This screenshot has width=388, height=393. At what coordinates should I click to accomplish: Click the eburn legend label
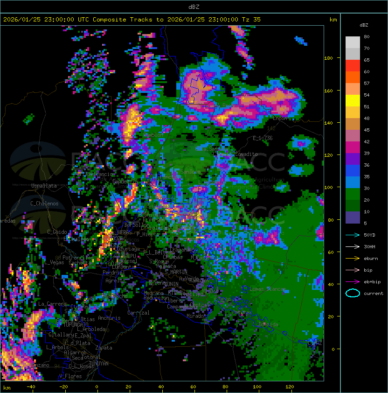(371, 259)
